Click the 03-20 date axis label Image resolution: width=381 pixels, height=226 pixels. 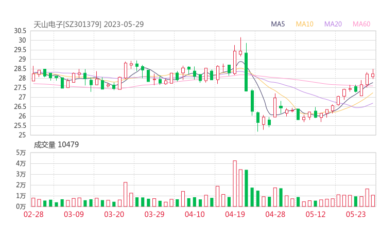coord(114,214)
